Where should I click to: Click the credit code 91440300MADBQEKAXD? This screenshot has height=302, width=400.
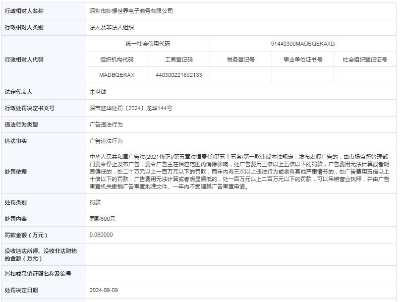[x=303, y=44]
